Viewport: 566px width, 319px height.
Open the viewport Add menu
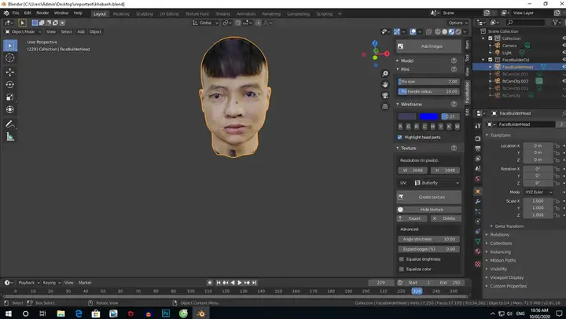(81, 31)
